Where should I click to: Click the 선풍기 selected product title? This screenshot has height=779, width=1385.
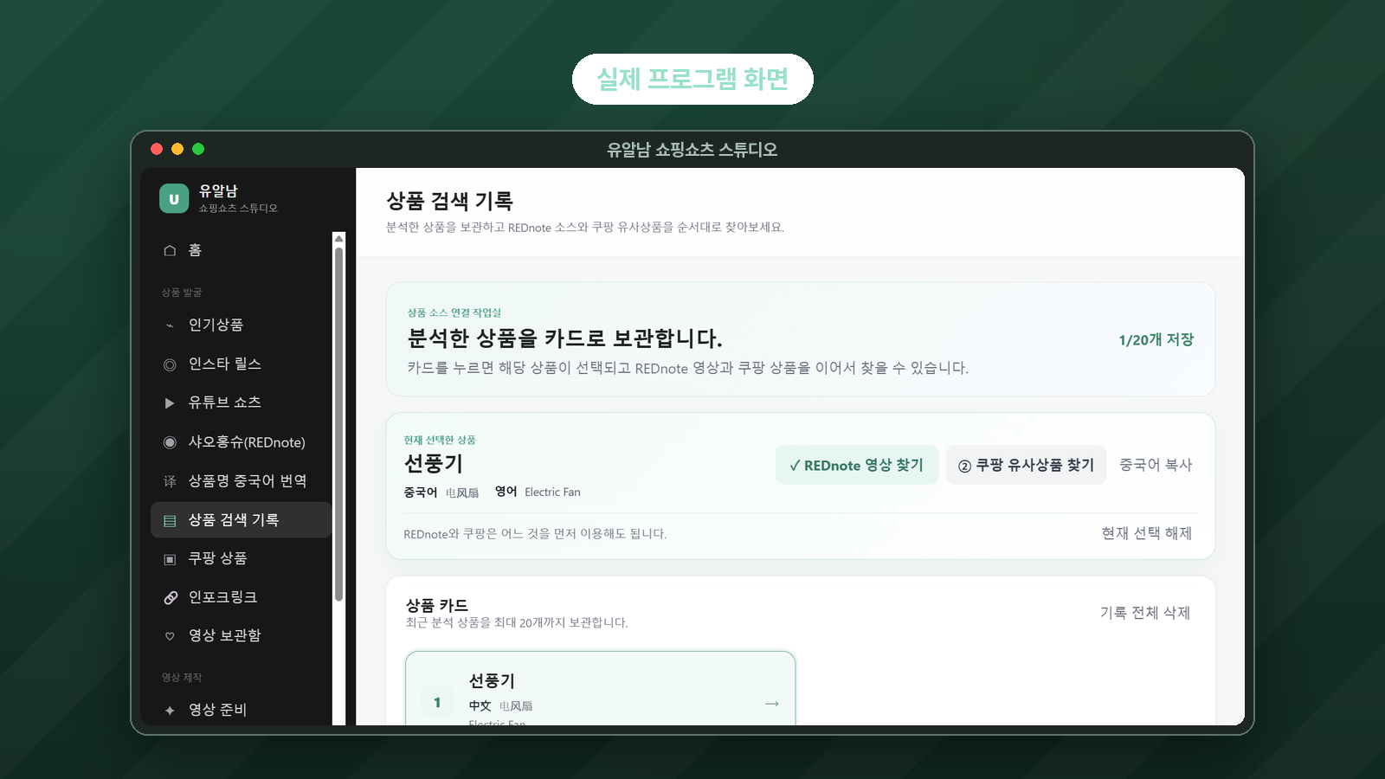(434, 463)
